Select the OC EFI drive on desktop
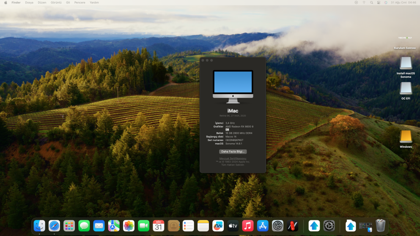Screen dimensions: 420x236 click(406, 88)
